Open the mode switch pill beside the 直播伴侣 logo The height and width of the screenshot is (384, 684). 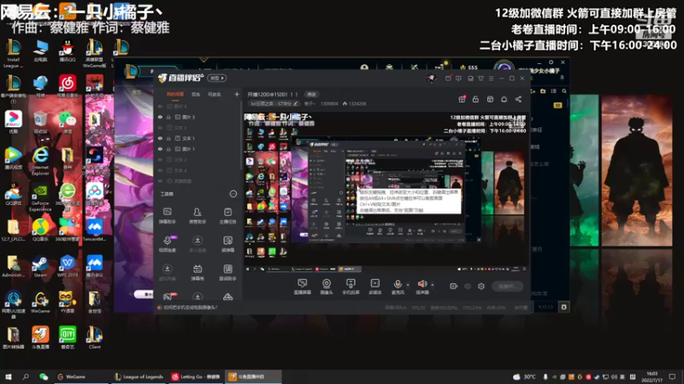[217, 78]
